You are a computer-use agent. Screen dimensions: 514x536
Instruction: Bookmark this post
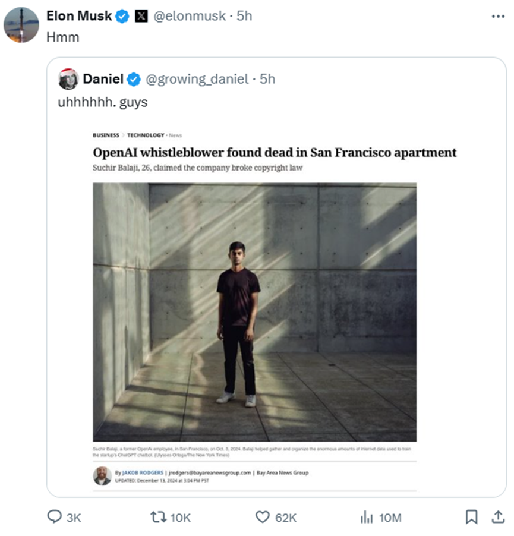[x=471, y=518]
